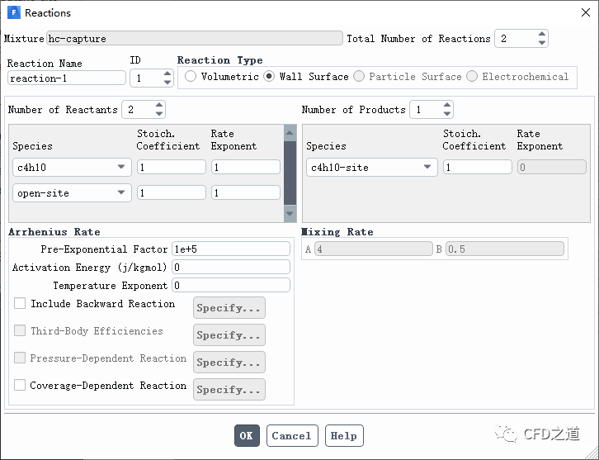This screenshot has height=460, width=599.
Task: Increment the Number of Reactants
Action: pos(158,106)
